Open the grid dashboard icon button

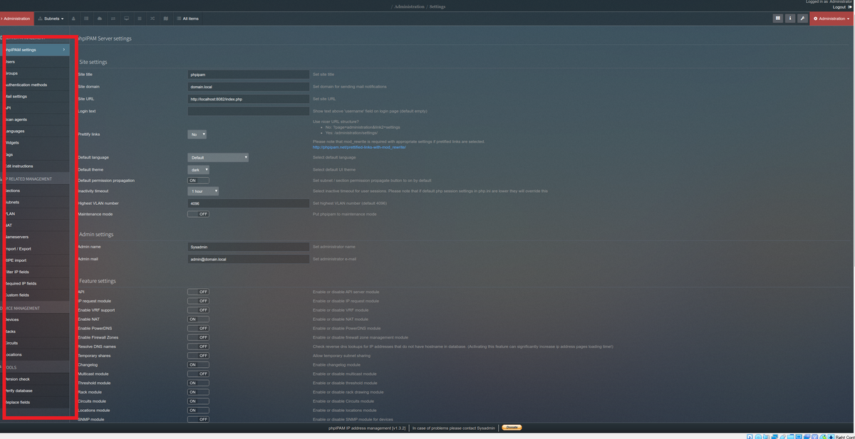(x=778, y=18)
